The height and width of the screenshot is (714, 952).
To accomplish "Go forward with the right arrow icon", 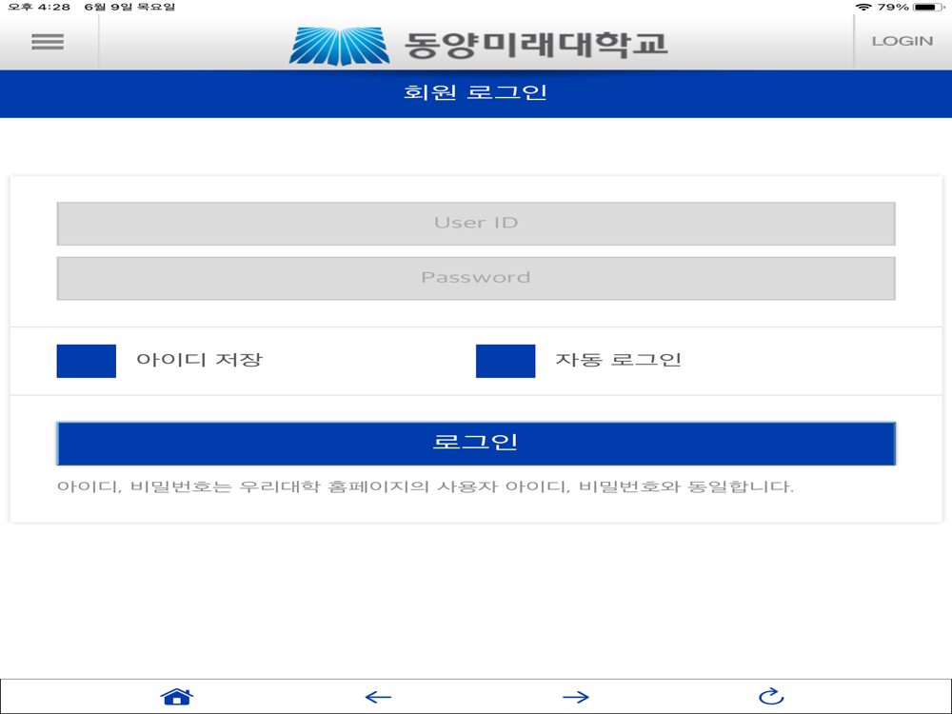I will [x=576, y=697].
